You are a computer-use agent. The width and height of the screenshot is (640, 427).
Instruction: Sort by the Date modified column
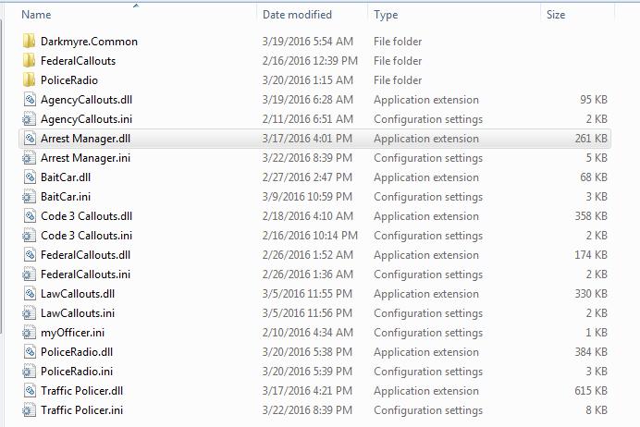tap(297, 15)
